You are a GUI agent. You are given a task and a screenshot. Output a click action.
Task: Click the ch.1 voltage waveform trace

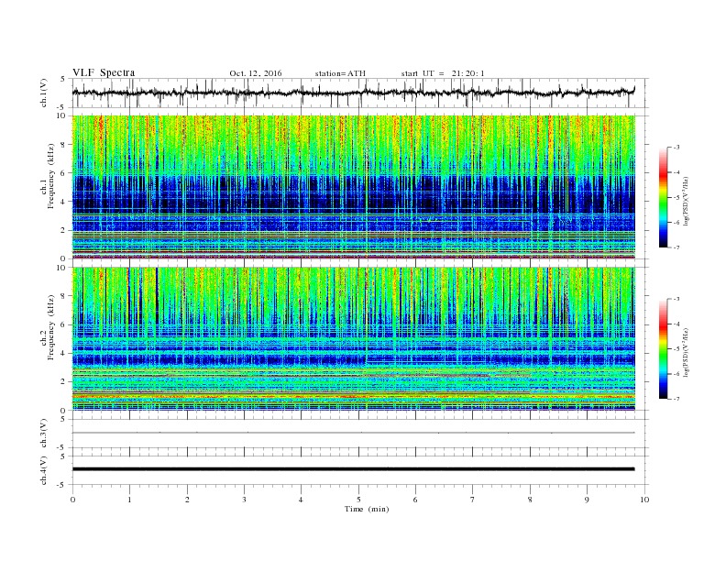(x=353, y=93)
